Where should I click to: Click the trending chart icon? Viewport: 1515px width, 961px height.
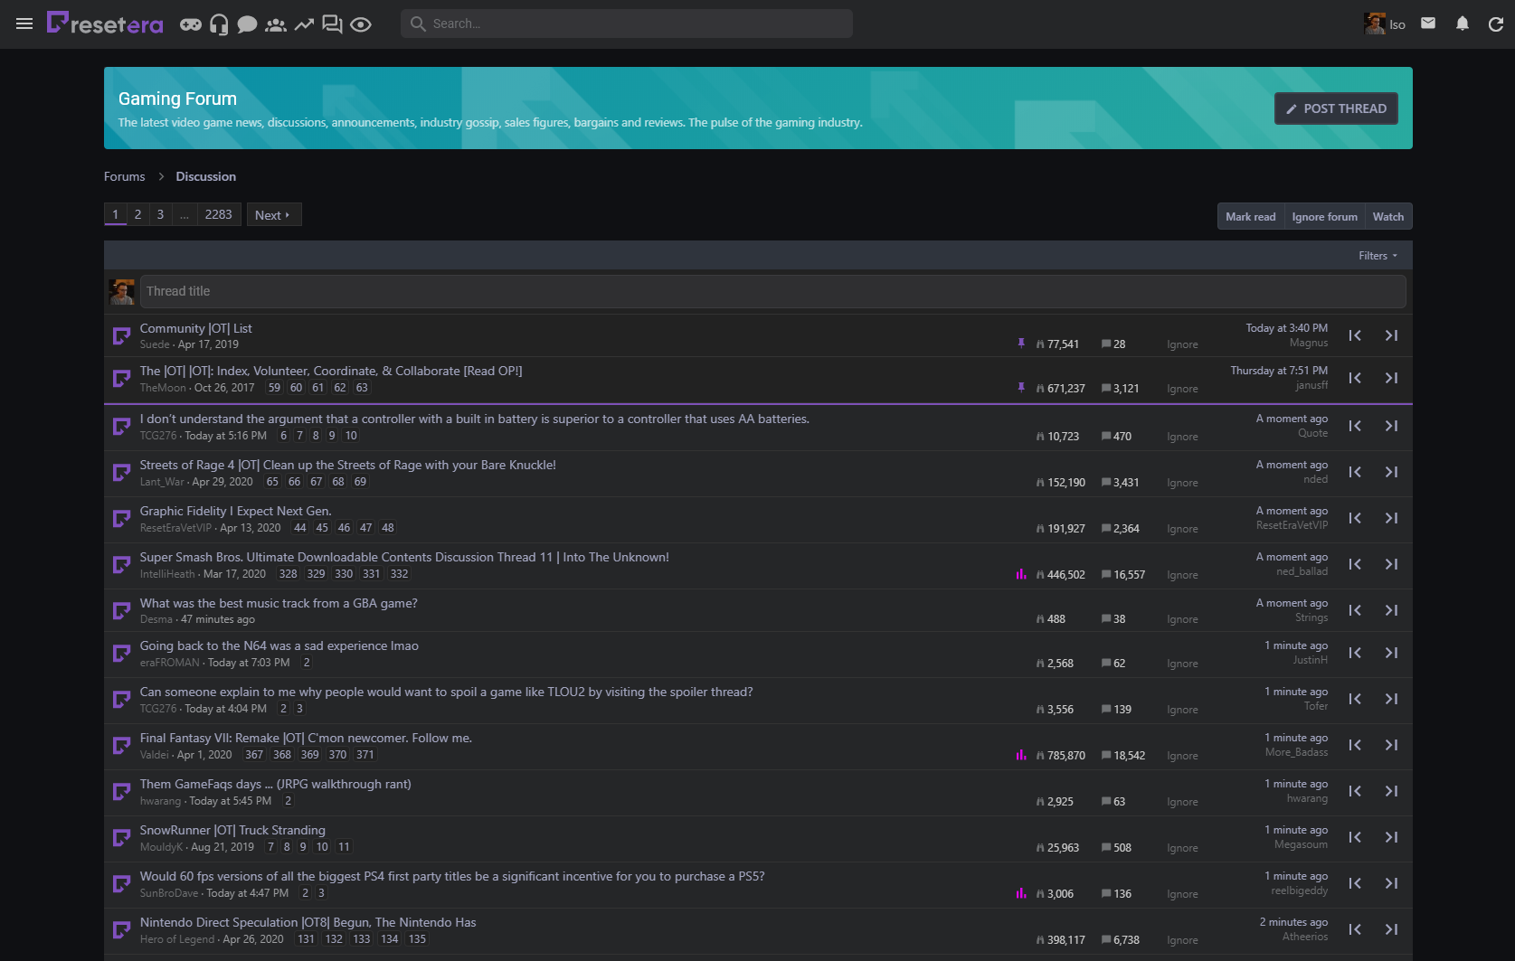pos(304,24)
